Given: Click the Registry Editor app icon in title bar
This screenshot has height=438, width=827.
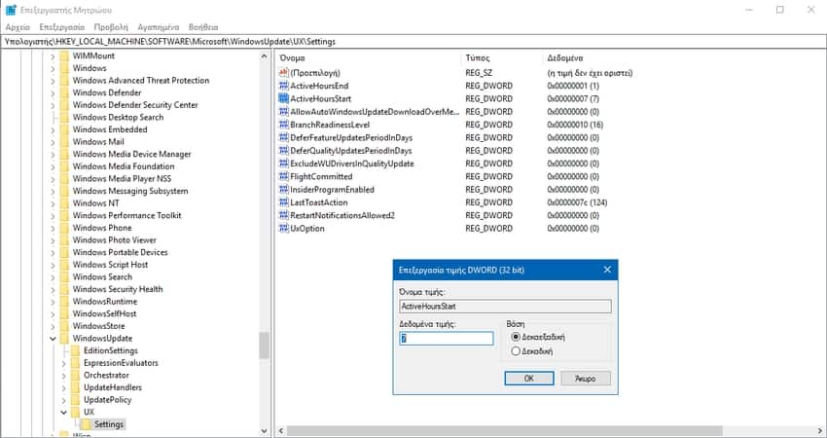Looking at the screenshot, I should (11, 10).
